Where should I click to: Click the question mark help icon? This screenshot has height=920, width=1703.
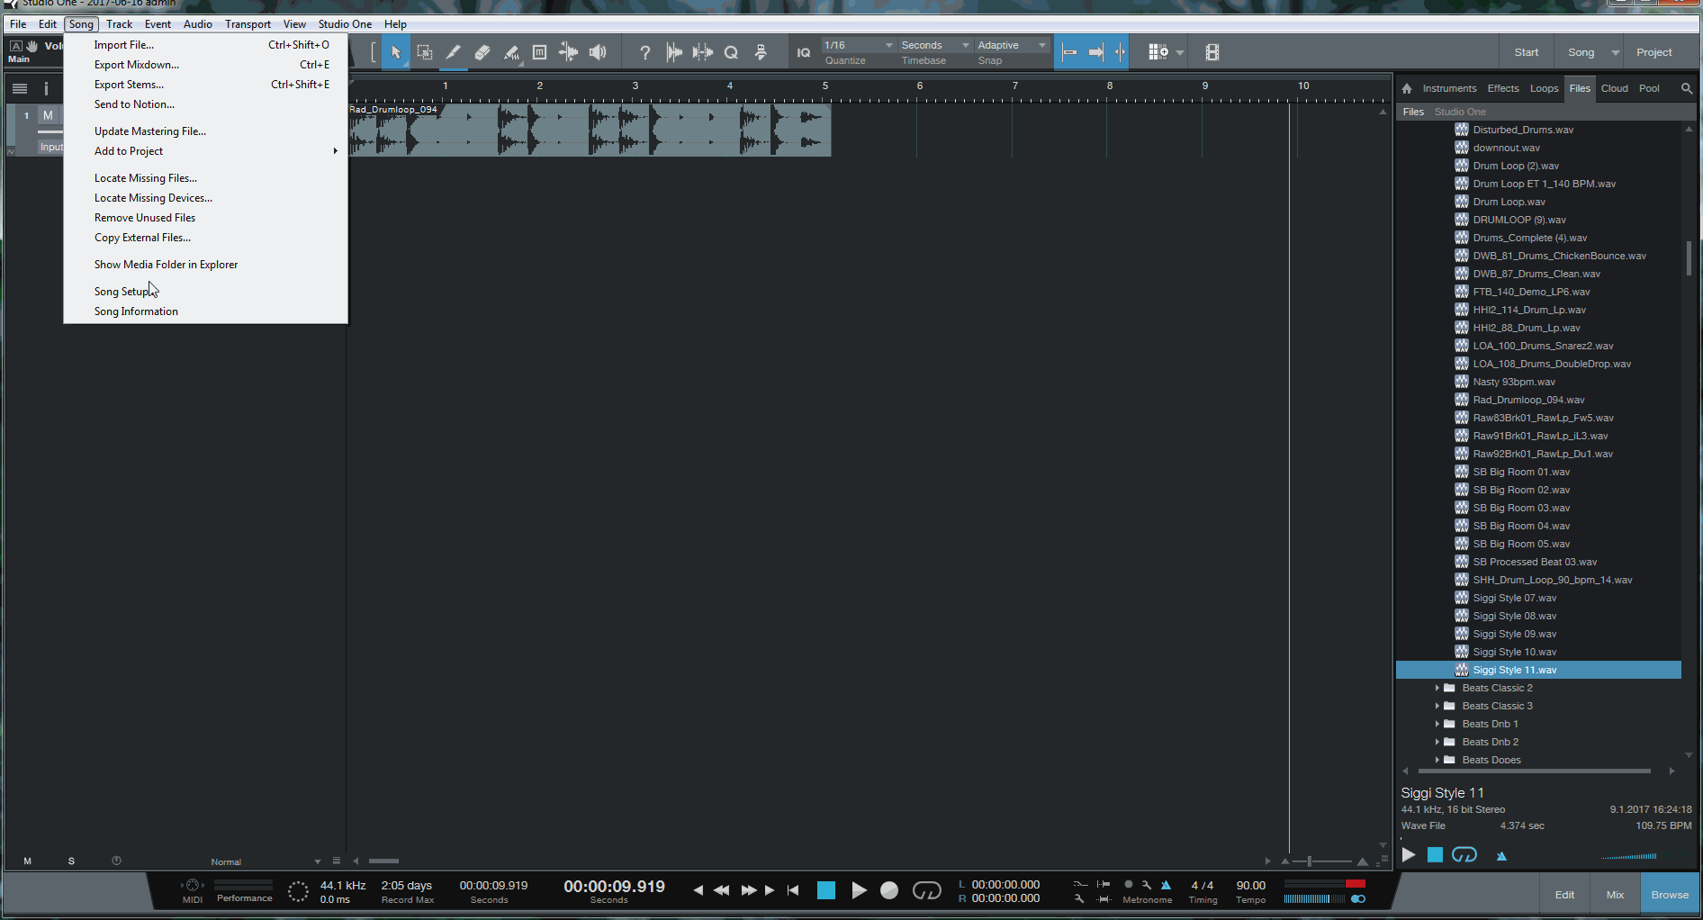coord(644,52)
